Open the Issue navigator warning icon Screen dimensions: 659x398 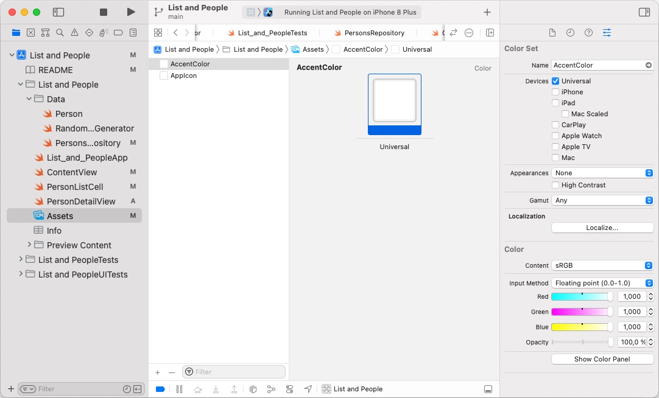pos(74,32)
